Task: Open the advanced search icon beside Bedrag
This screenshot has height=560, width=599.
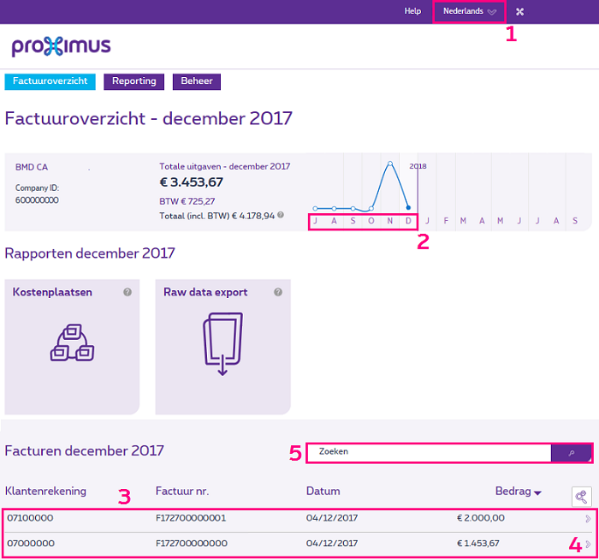Action: 581,496
